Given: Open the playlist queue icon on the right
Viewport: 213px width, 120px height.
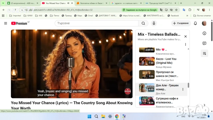Looking at the screenshot, I should click(204, 53).
